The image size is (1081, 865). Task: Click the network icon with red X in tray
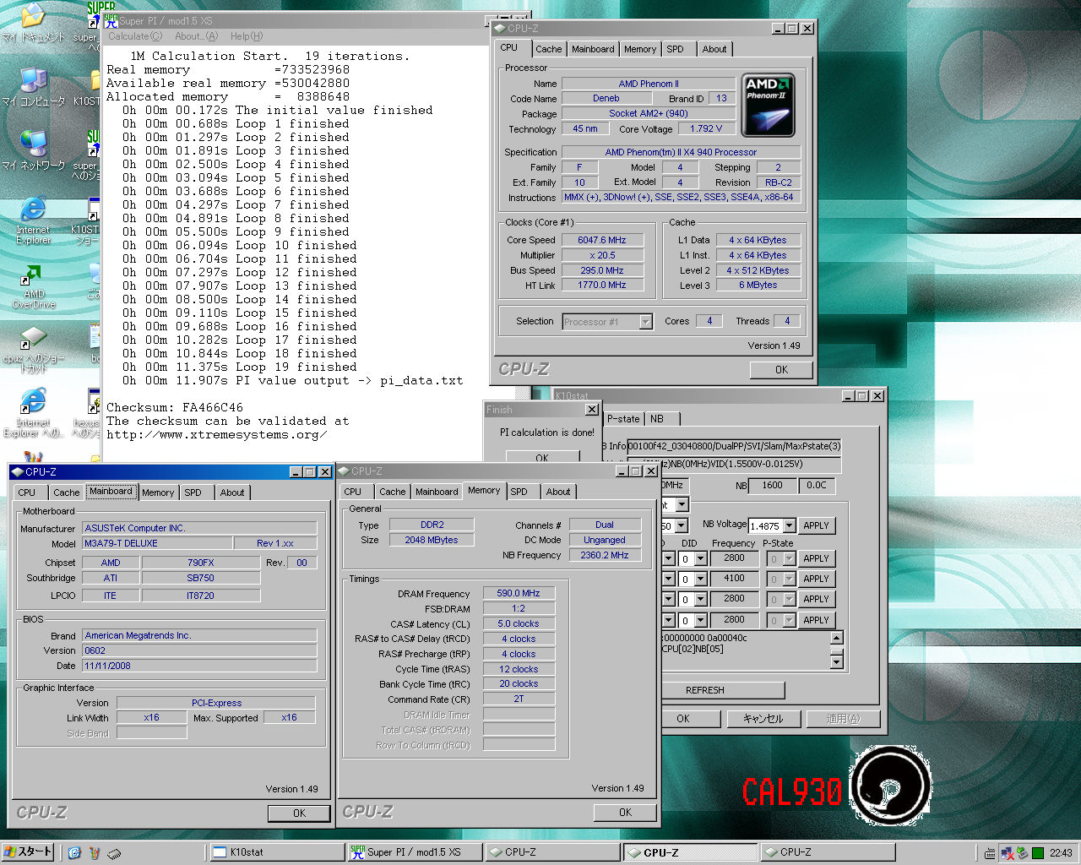click(1007, 853)
